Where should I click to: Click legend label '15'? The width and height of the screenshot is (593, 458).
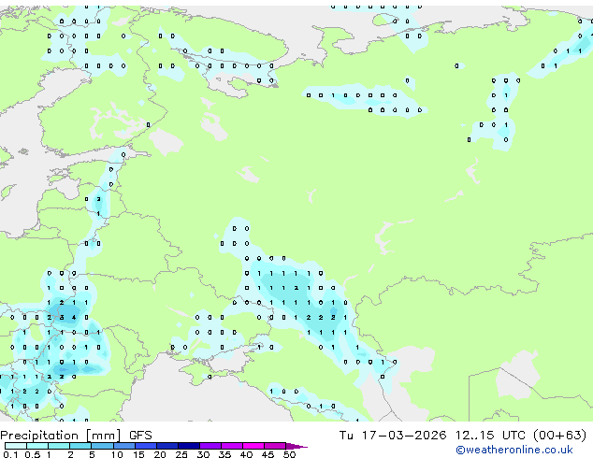[138, 454]
